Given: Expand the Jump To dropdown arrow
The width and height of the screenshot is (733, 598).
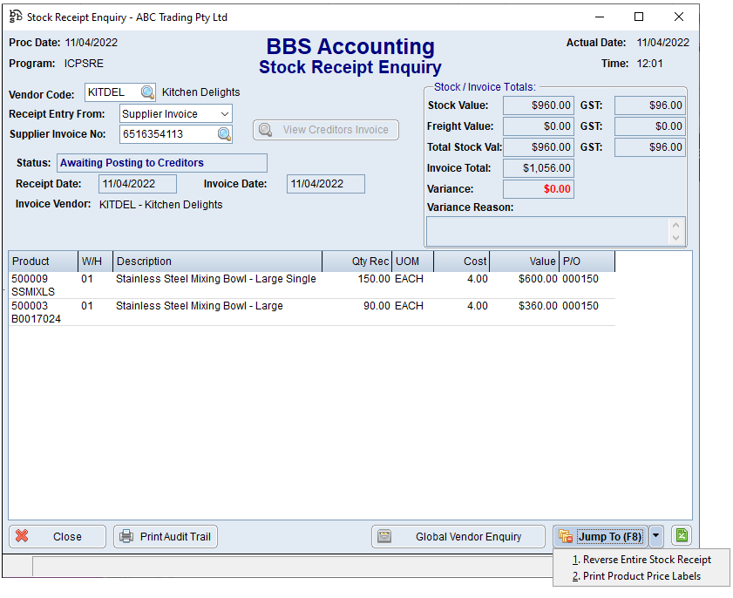Looking at the screenshot, I should (655, 535).
